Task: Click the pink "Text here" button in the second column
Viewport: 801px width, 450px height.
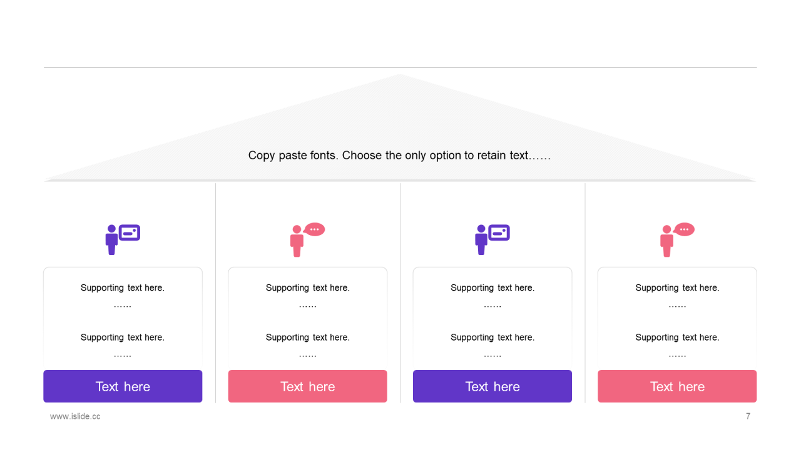Action: 307,386
